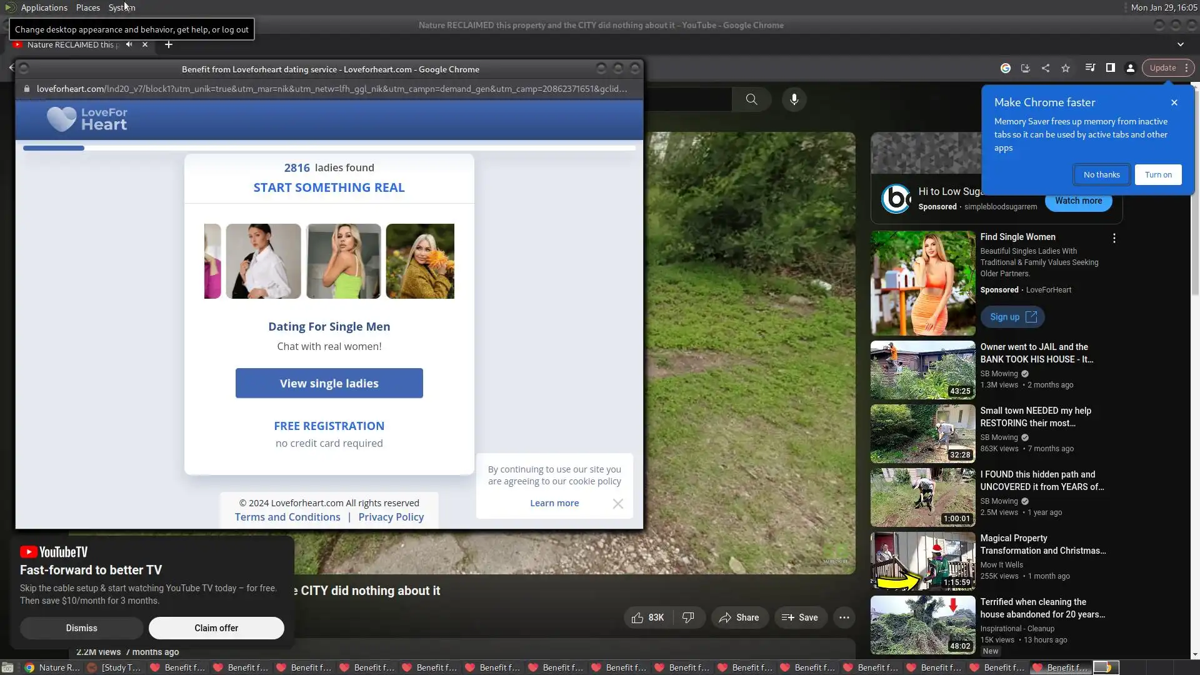Click No thanks in Memory Saver popup

click(1101, 175)
